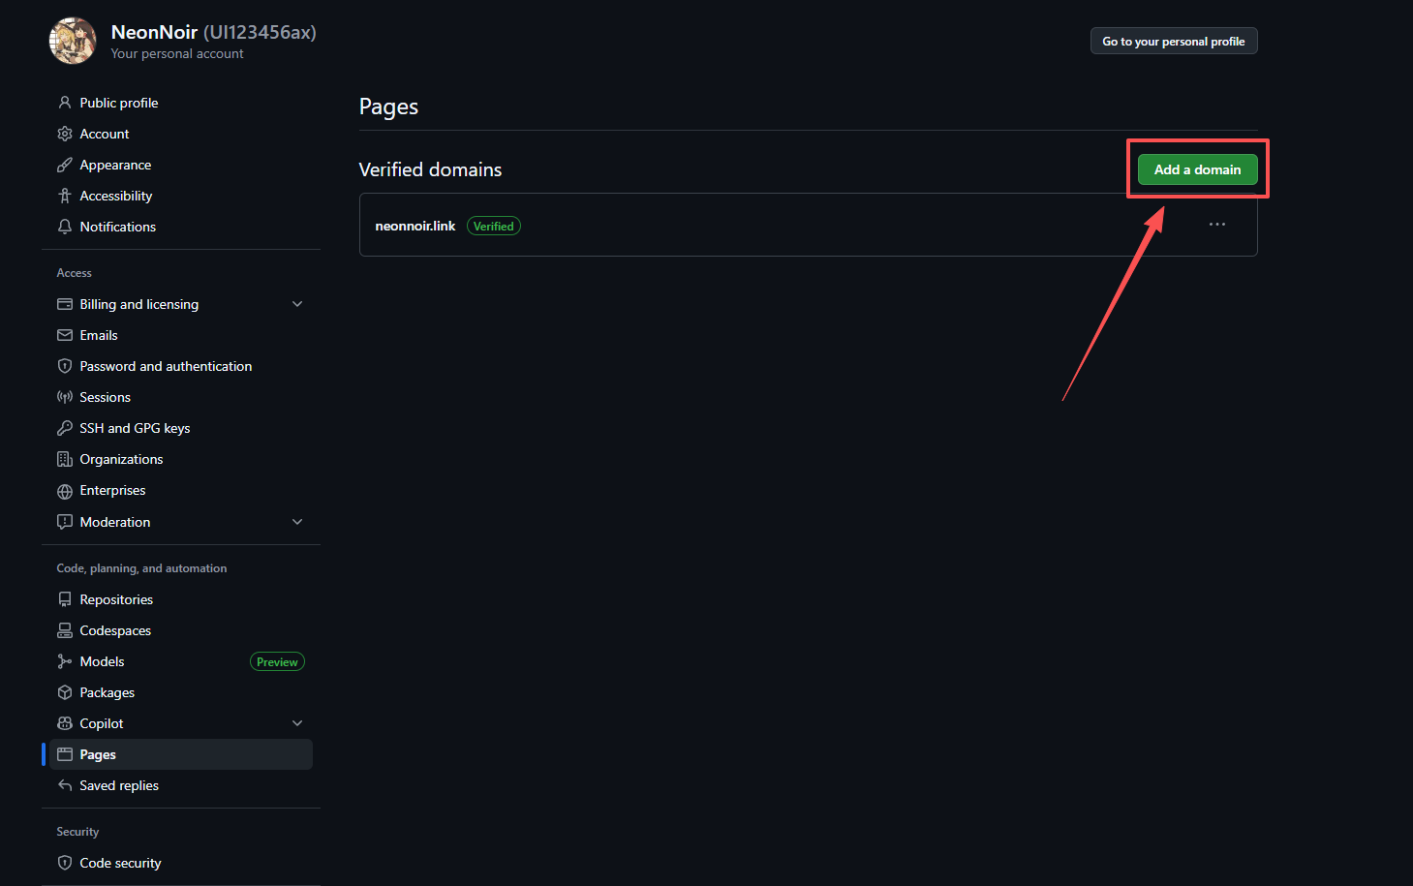The image size is (1413, 886).
Task: Open the neonnoir.link domain link
Action: click(415, 226)
